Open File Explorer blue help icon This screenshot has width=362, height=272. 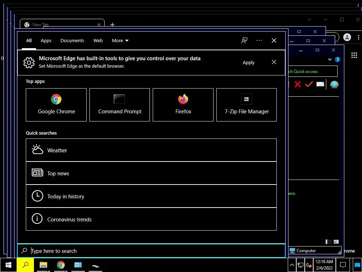(338, 59)
